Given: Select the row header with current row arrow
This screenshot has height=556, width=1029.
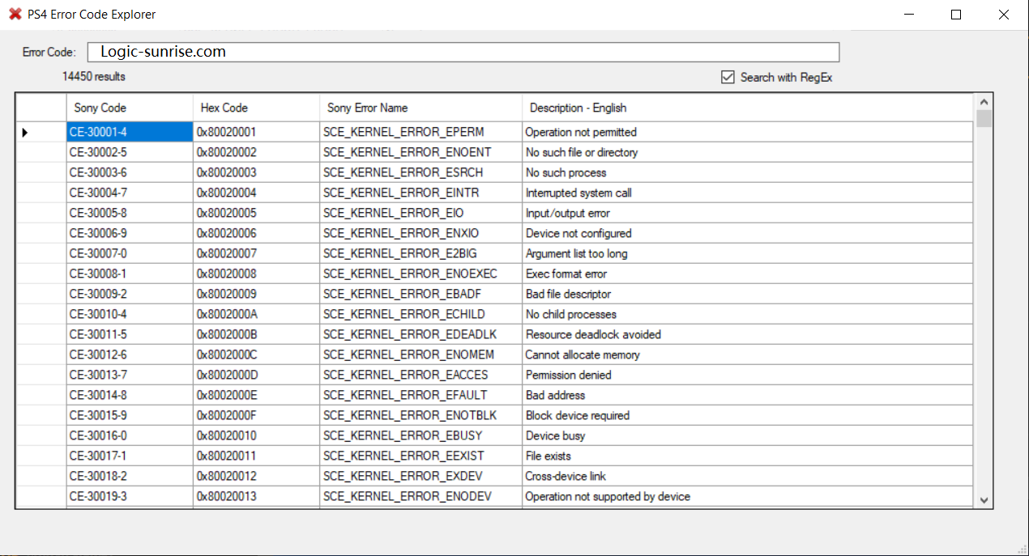Looking at the screenshot, I should coord(41,132).
